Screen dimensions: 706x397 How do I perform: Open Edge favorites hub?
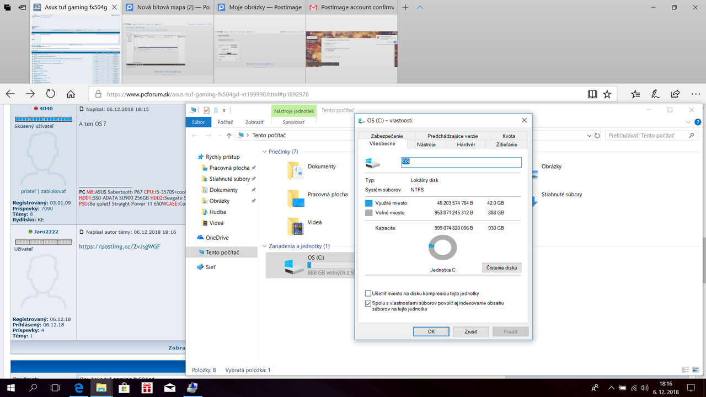(635, 94)
